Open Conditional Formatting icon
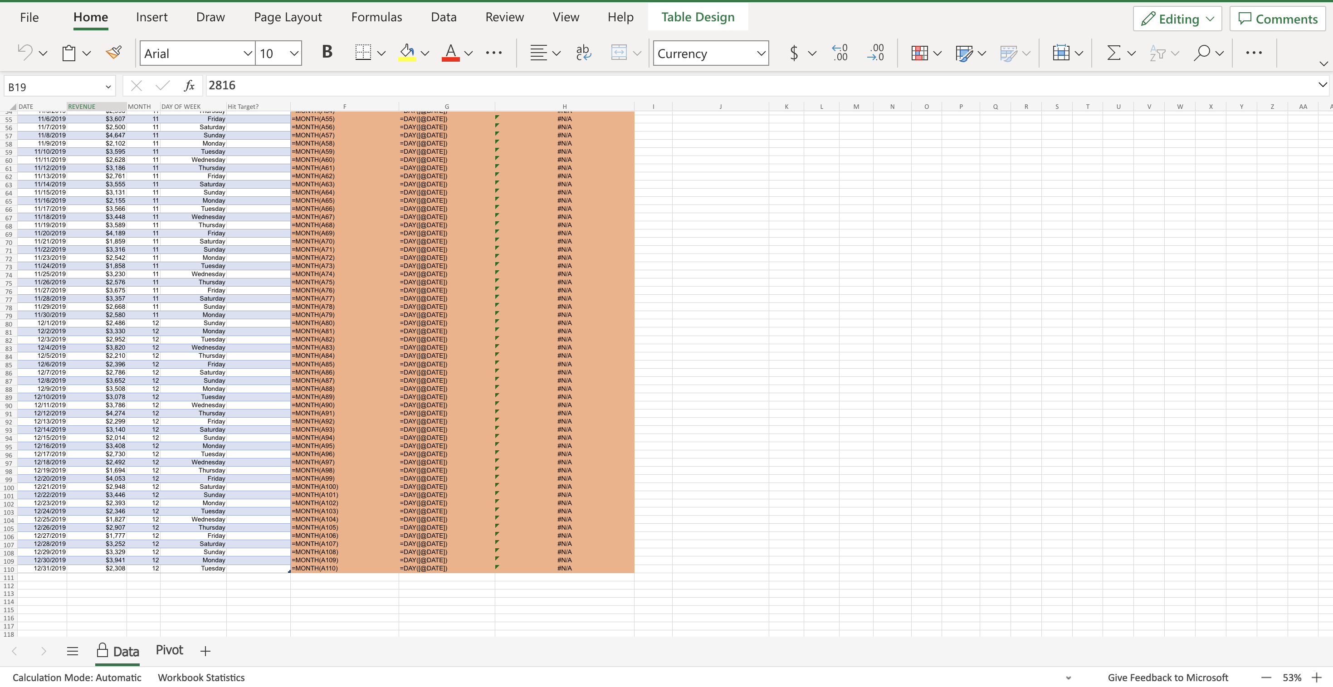Screen dimensions: 1333x687 (x=919, y=53)
